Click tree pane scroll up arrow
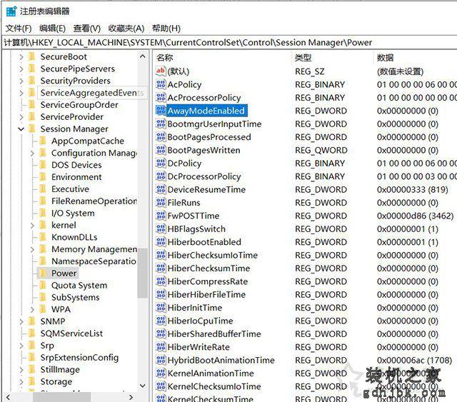Image resolution: width=457 pixels, height=402 pixels. click(x=143, y=56)
